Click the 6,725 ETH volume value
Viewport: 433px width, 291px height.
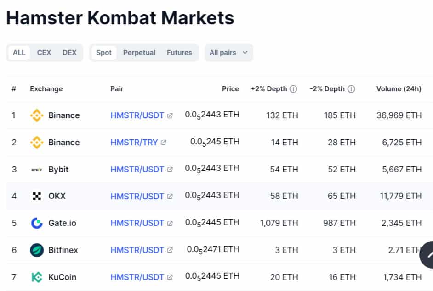[x=402, y=143]
